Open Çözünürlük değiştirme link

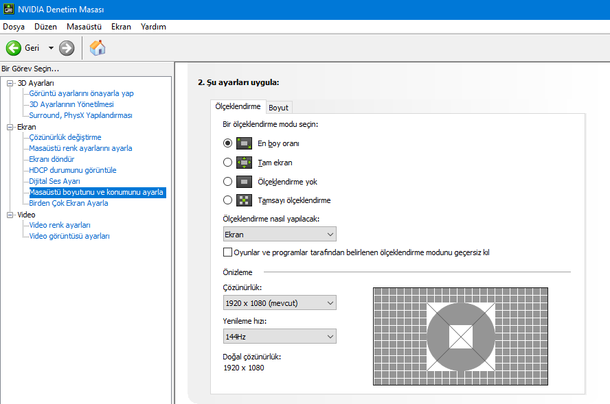coord(65,137)
